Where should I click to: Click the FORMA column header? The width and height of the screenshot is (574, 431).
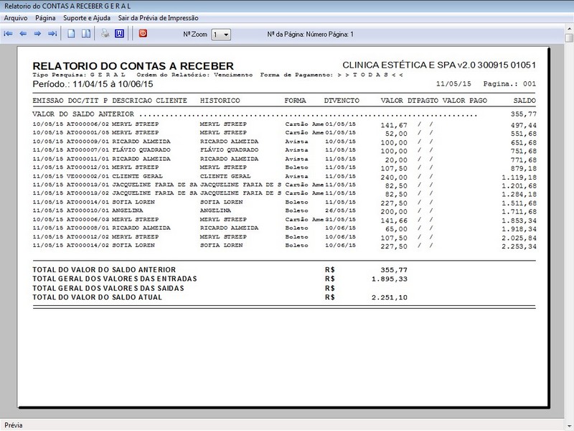point(295,101)
